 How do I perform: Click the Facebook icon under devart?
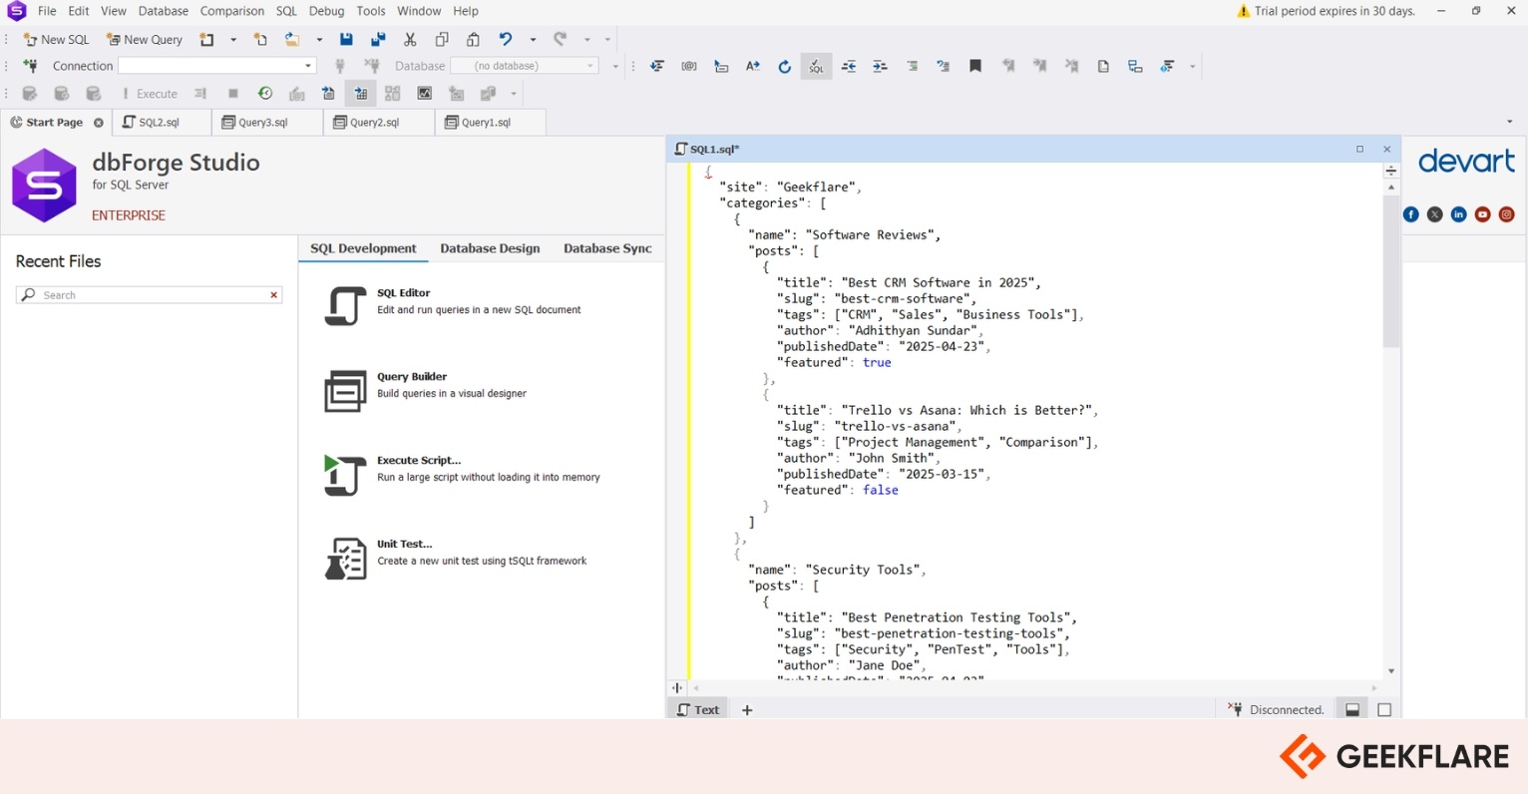tap(1411, 214)
